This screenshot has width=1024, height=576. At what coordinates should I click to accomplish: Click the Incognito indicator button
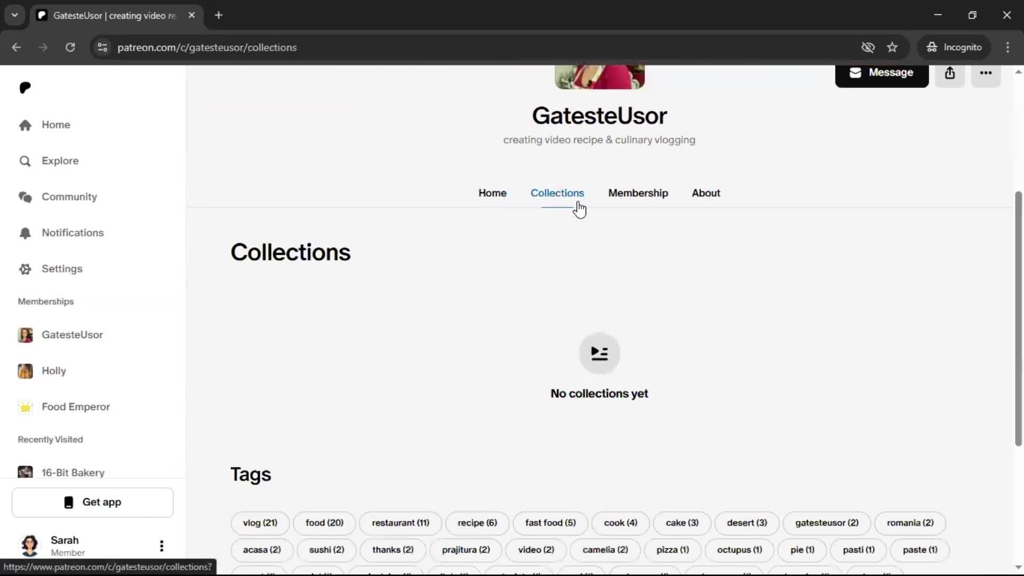954,47
